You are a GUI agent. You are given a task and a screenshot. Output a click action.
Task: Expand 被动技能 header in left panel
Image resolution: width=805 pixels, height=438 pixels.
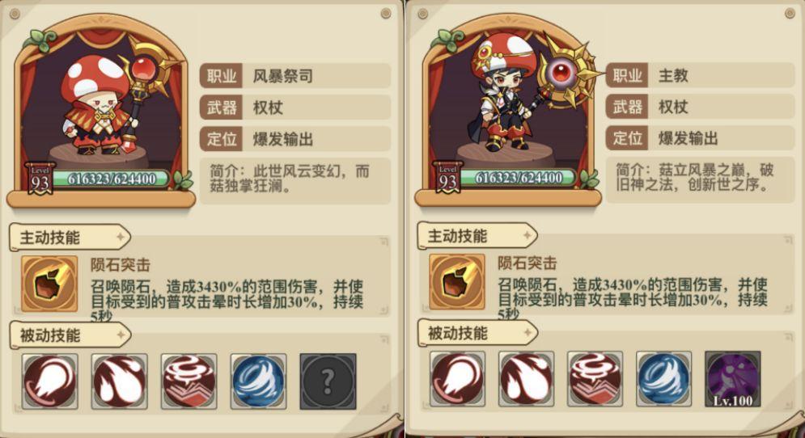[70, 335]
